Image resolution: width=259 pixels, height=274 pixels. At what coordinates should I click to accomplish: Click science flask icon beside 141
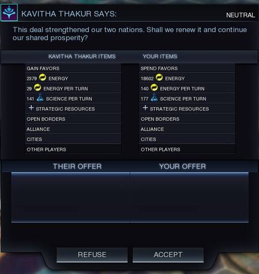(x=40, y=98)
